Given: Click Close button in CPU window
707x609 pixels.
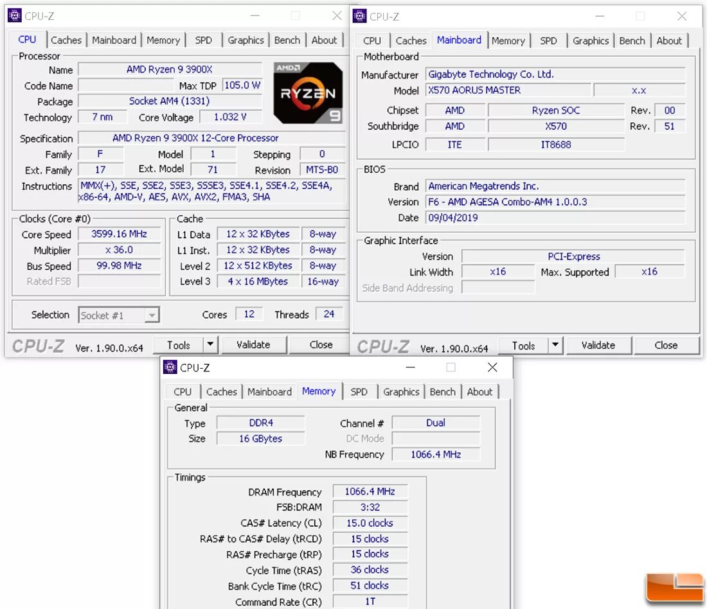Looking at the screenshot, I should (321, 345).
